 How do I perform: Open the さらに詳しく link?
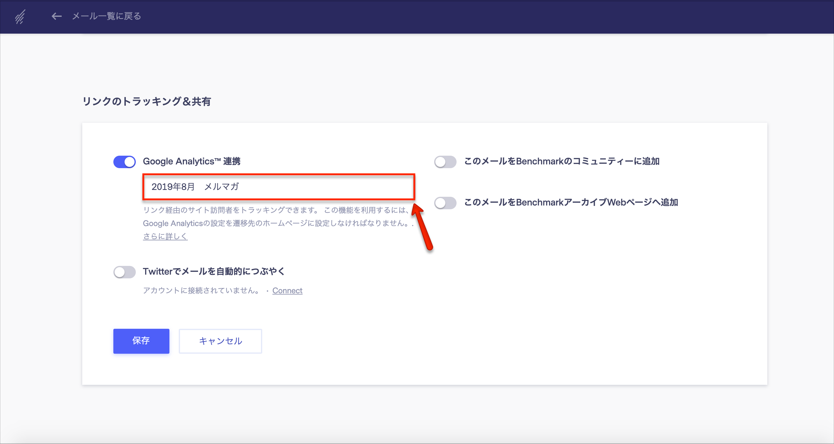point(165,236)
